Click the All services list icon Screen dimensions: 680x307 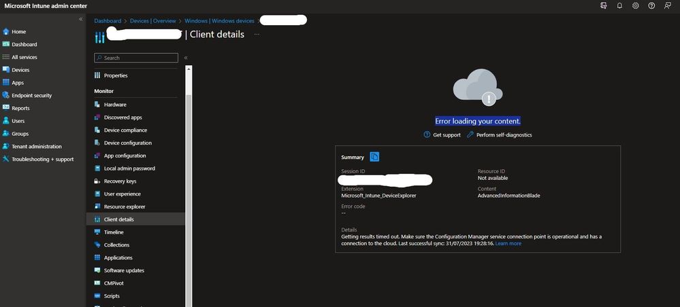[5, 57]
